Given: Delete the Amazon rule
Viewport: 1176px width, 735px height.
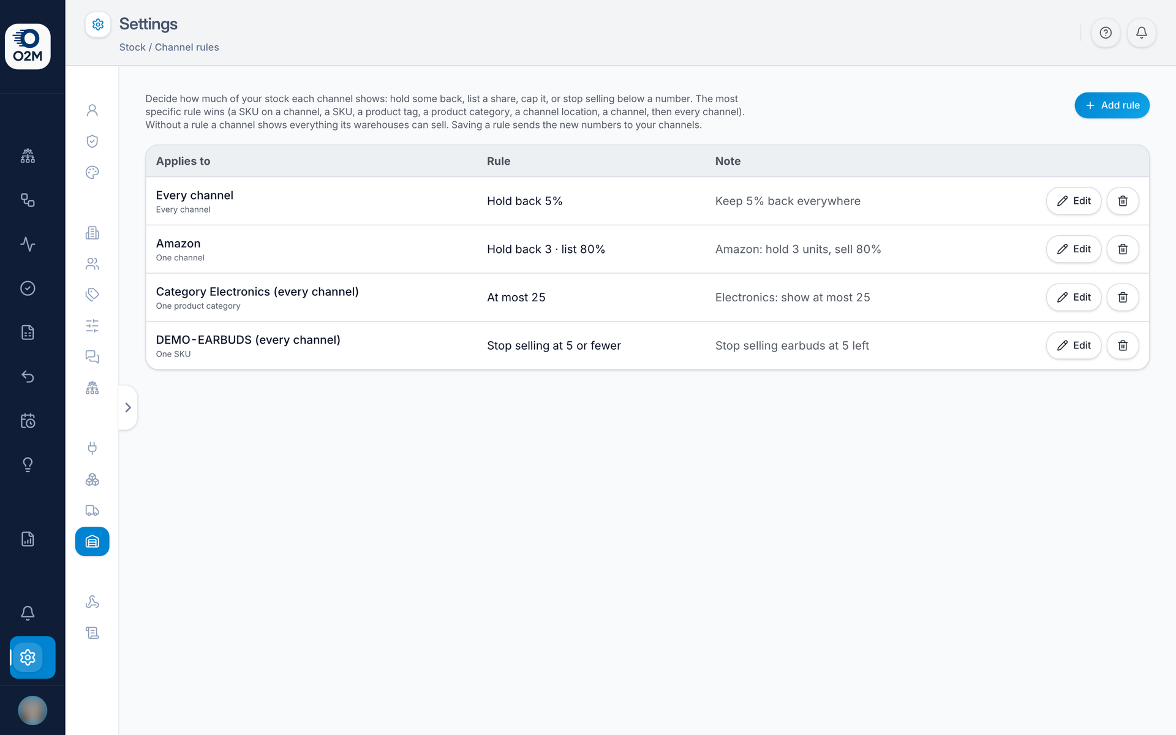Looking at the screenshot, I should pyautogui.click(x=1123, y=249).
